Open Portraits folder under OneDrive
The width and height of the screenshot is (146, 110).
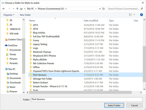point(14,63)
